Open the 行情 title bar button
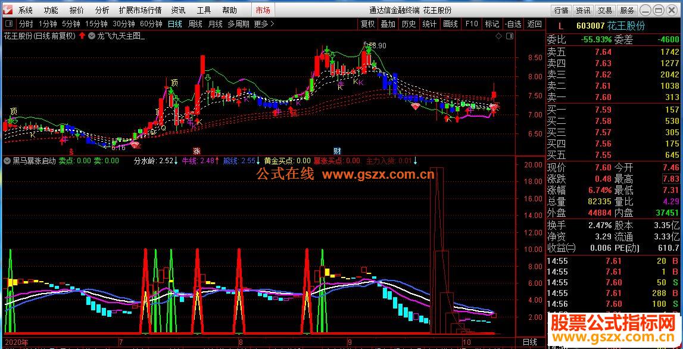The width and height of the screenshot is (683, 349). 562,11
